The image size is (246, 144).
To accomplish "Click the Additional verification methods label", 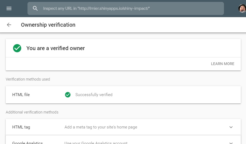I will pos(32,112).
